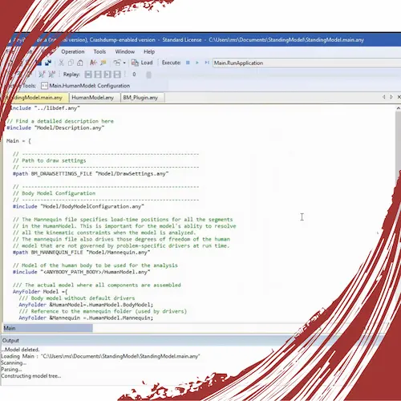The image size is (401, 401).
Task: Click 'Model deleted.' output line
Action: coord(21,350)
